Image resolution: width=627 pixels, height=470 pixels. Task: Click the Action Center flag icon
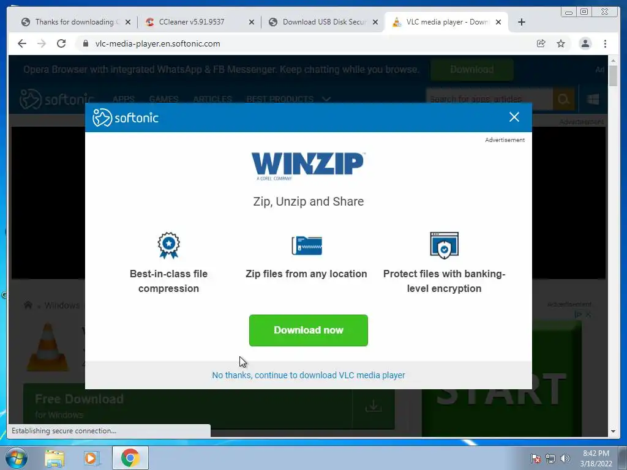(535, 458)
